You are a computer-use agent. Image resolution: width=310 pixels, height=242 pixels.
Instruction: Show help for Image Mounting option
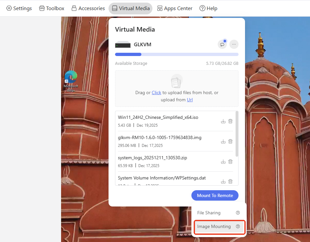tap(238, 226)
